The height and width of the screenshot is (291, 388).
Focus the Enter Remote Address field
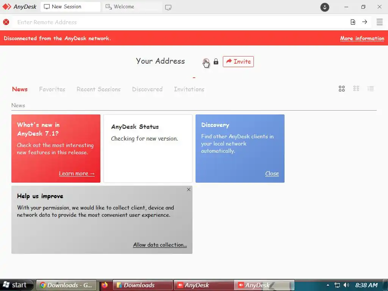click(181, 22)
